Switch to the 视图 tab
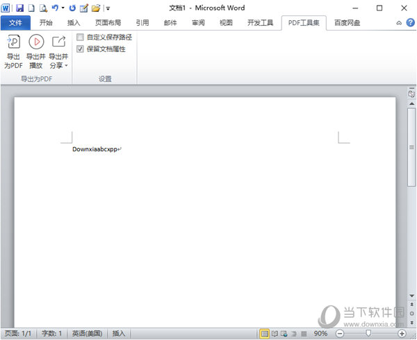This screenshot has height=340, width=417. 226,23
